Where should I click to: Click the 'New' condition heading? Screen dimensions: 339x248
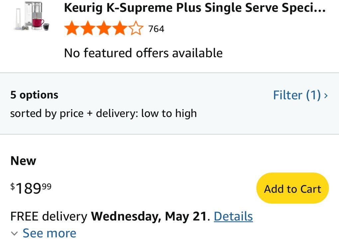click(23, 161)
